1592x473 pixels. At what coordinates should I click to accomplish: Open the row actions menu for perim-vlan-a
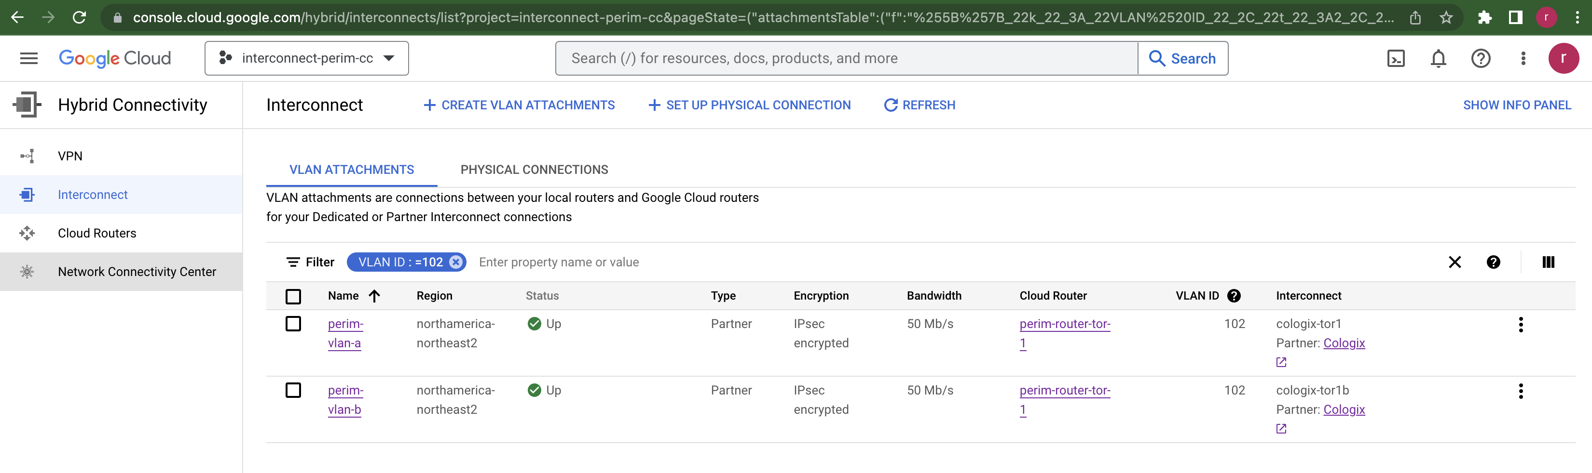click(1521, 323)
